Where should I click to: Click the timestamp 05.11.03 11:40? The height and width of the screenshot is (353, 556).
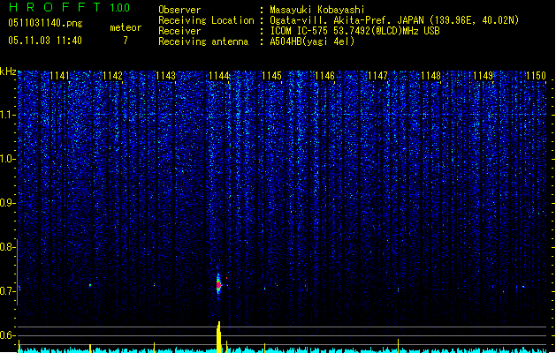pyautogui.click(x=45, y=41)
